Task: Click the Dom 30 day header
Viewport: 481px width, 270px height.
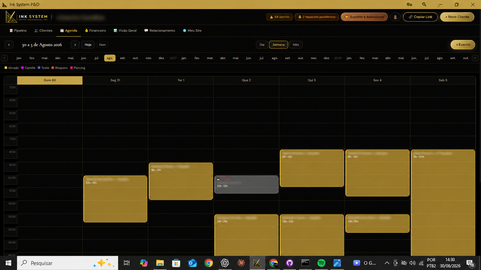Action: (50, 80)
